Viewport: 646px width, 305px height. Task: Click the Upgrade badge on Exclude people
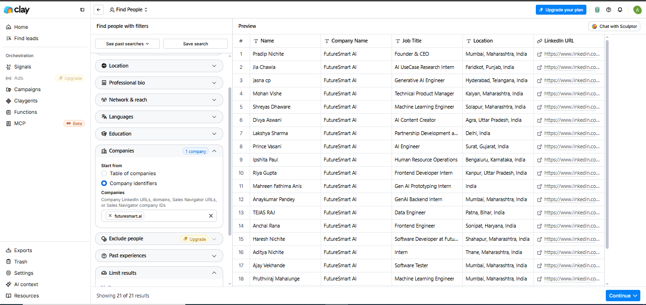click(195, 239)
